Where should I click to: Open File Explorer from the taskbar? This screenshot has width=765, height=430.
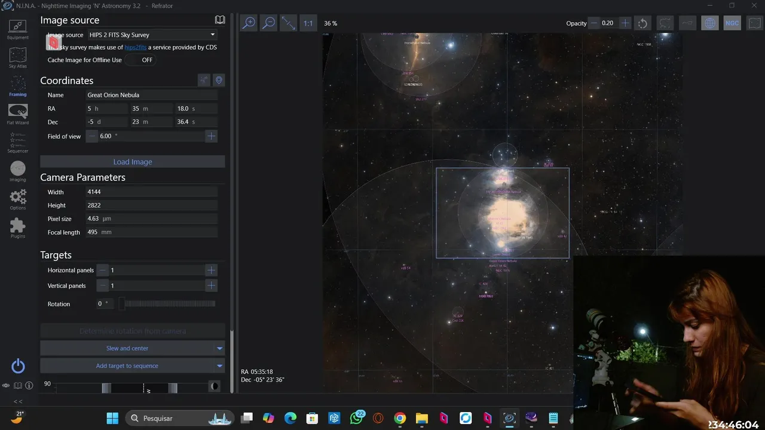click(x=422, y=418)
